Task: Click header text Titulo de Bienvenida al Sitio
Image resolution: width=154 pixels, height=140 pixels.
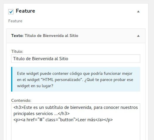Action: pyautogui.click(x=51, y=36)
